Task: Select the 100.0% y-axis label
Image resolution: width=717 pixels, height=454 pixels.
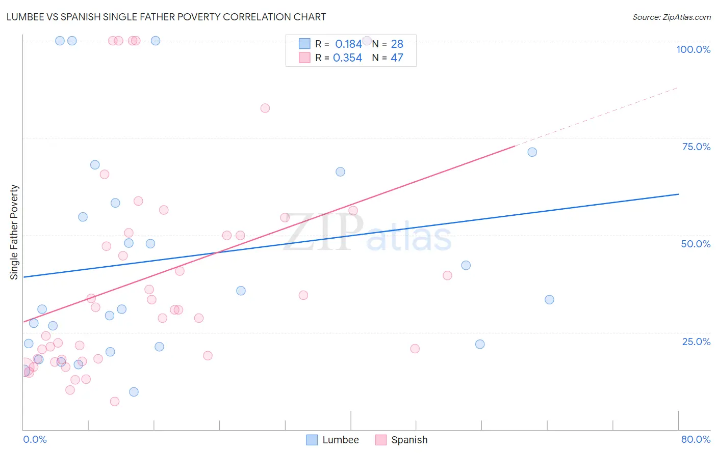Action: tap(694, 49)
